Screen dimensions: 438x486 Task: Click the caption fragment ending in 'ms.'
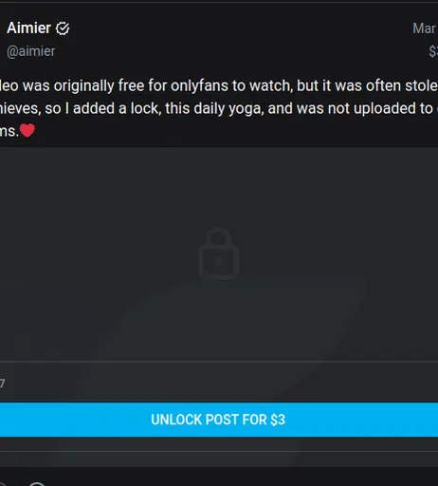coord(9,131)
